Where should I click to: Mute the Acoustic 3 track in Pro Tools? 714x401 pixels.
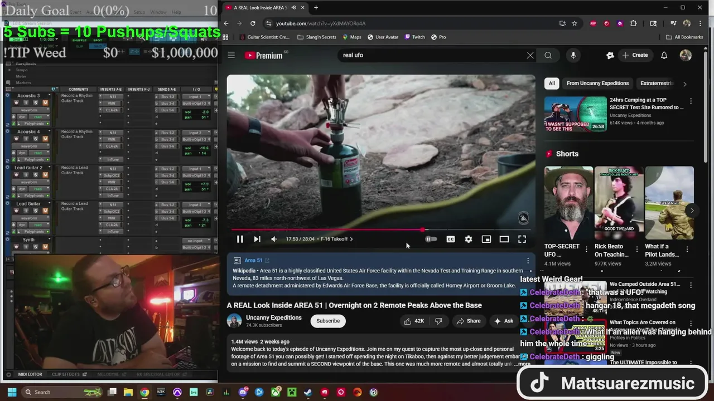(x=45, y=102)
